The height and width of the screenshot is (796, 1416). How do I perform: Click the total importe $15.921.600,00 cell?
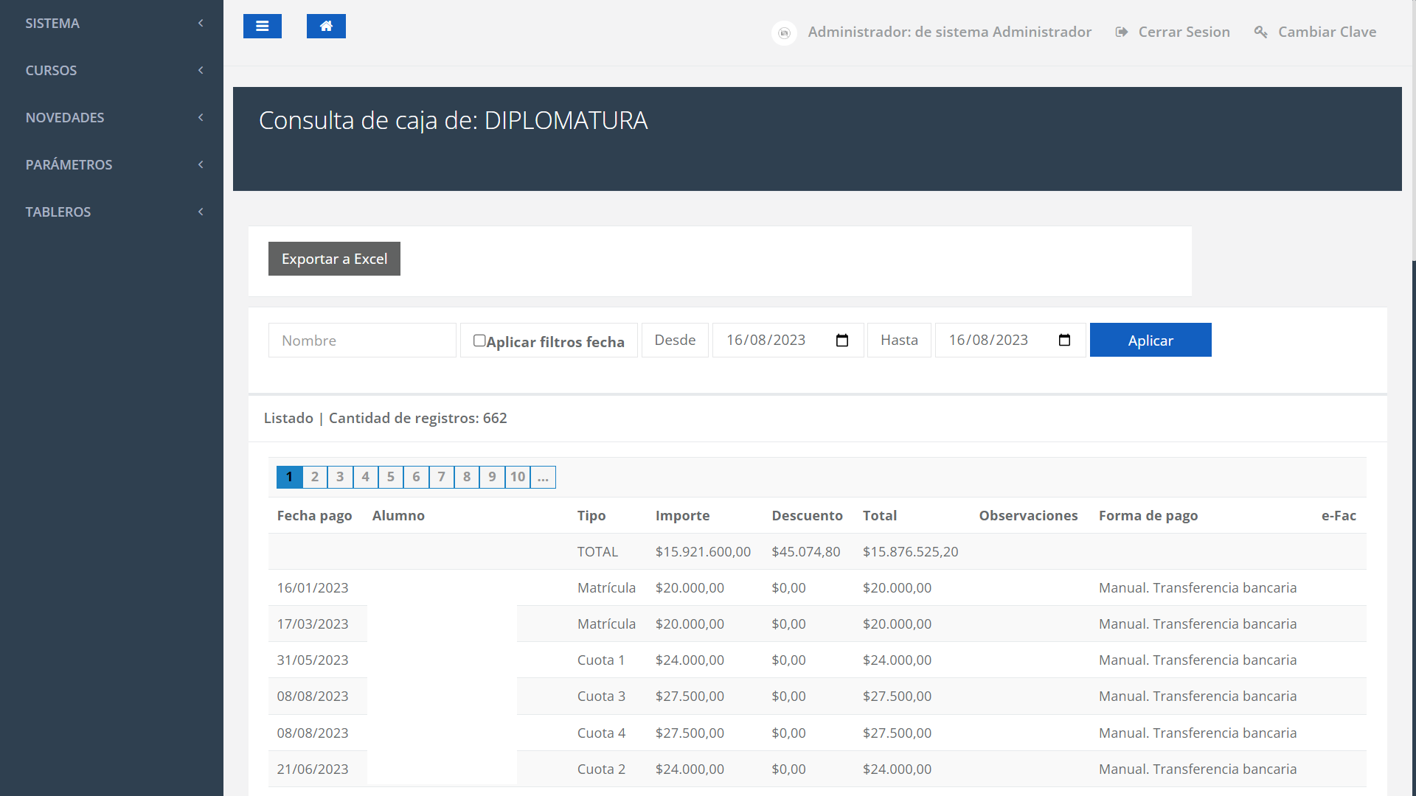pos(703,551)
